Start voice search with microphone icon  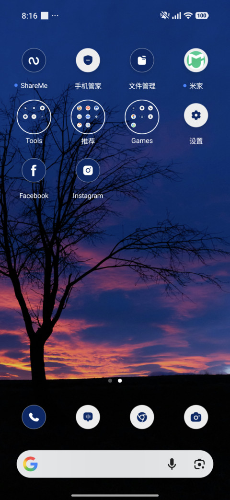coord(172,464)
